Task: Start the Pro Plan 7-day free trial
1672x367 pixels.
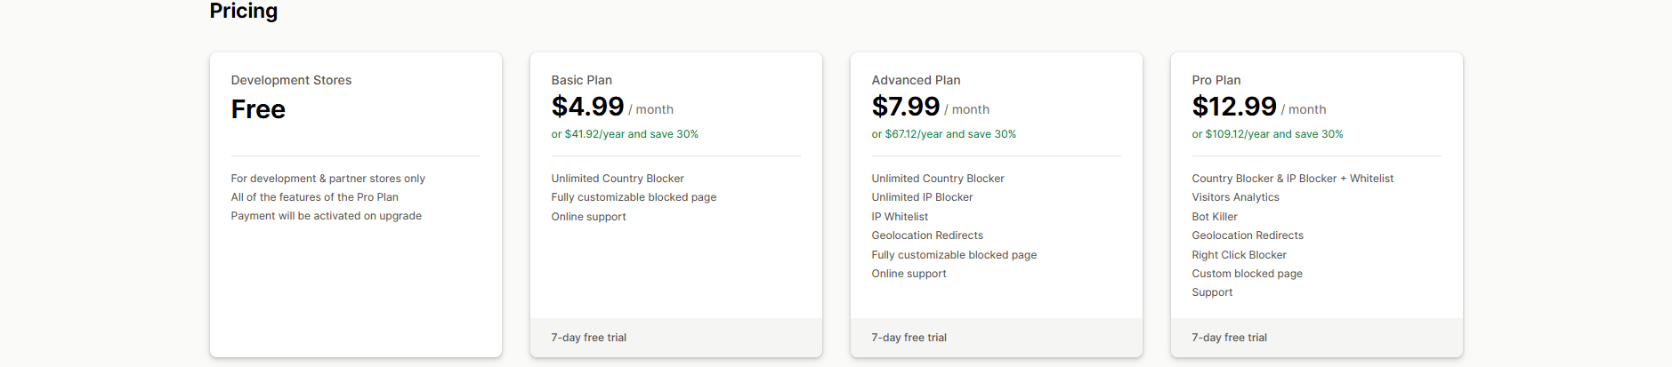Action: point(1229,338)
